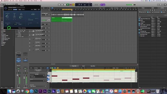This screenshot has width=167, height=94.
Task: Click the red Record button
Action: coord(71,5)
